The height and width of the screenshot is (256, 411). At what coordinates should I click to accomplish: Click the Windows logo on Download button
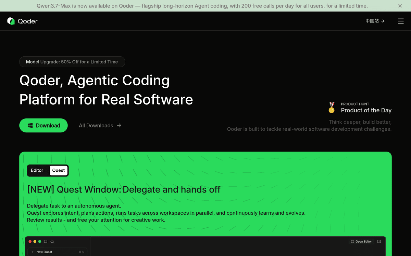click(30, 126)
